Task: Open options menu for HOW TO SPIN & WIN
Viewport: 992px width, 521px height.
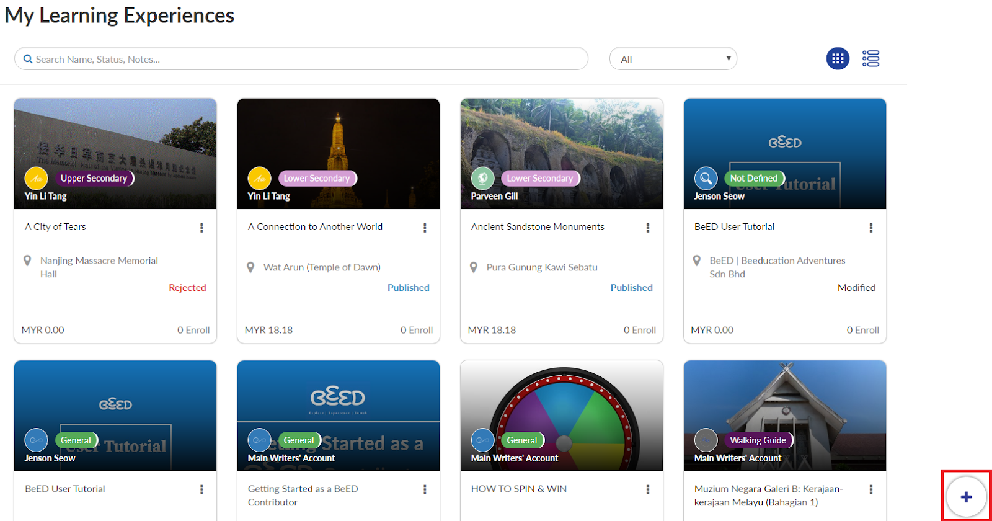Action: click(648, 489)
